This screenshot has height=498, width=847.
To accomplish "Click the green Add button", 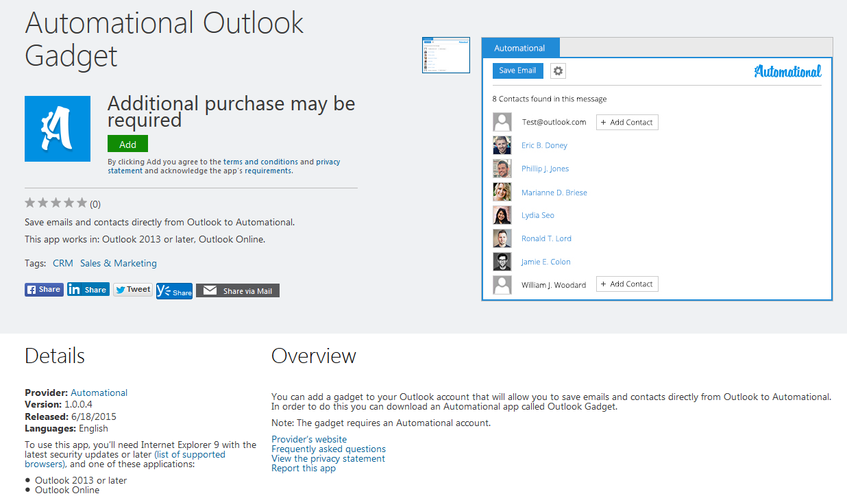I will tap(127, 144).
